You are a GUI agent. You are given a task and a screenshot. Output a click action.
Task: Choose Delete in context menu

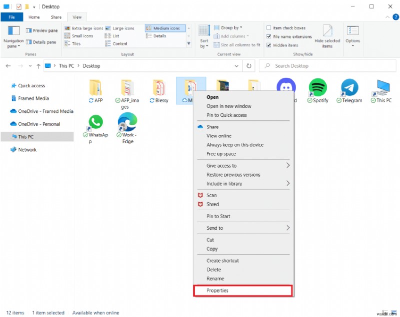pyautogui.click(x=243, y=270)
